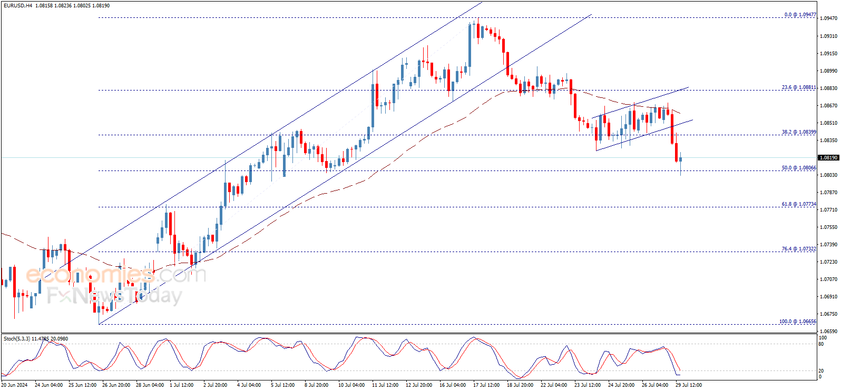Click the '12 Jul 20:00' time axis label
Screen dimensions: 841x391
click(419, 385)
